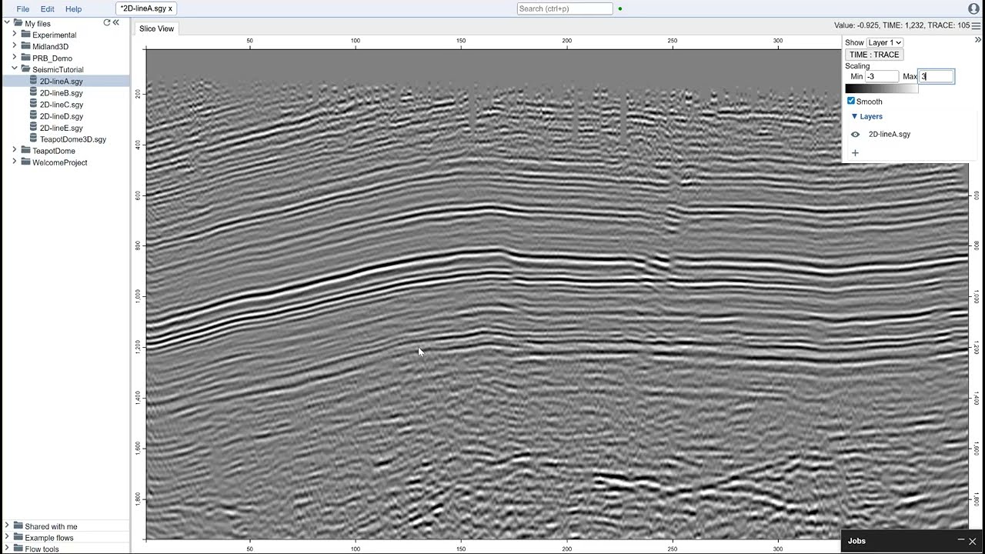The height and width of the screenshot is (554, 985).
Task: Expand the Midland3D folder arrow
Action: coord(15,46)
